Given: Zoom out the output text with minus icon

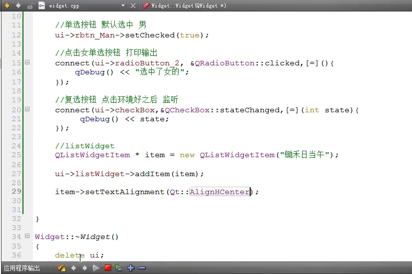Looking at the screenshot, I should [x=142, y=268].
